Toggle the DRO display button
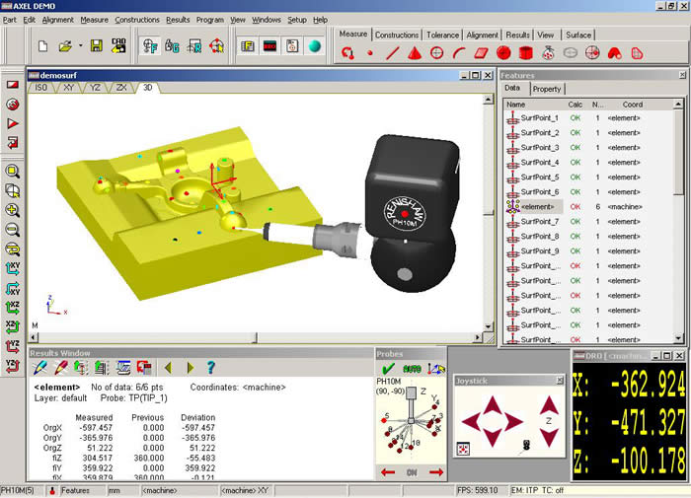 [x=269, y=45]
